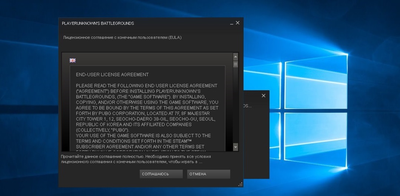Screen dimensions: 400x196
Task: Select the END-USER LICENSE AGREEMENT heading
Action: pyautogui.click(x=112, y=74)
